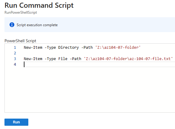This screenshot has height=129, width=175.
Task: Click the word Directory in line 1
Action: (x=68, y=48)
